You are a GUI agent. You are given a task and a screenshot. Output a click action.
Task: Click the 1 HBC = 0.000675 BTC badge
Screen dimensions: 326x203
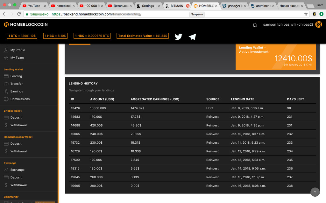point(92,36)
